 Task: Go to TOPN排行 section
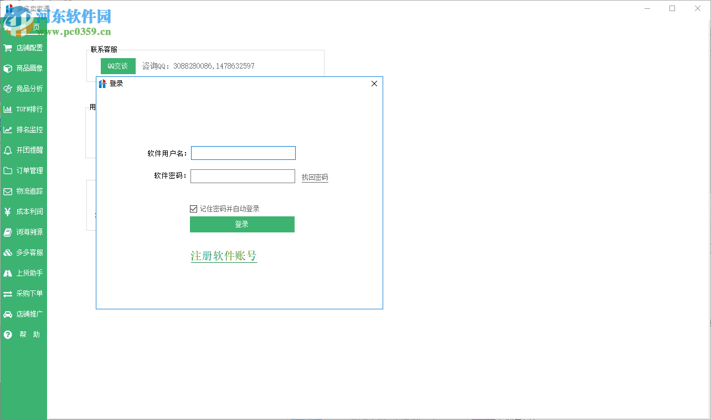click(x=23, y=109)
